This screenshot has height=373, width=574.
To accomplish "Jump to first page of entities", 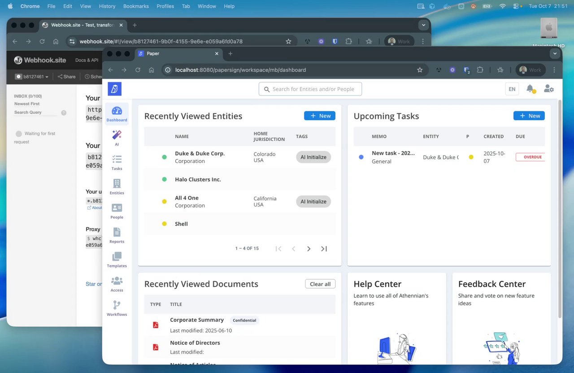I will click(x=278, y=249).
